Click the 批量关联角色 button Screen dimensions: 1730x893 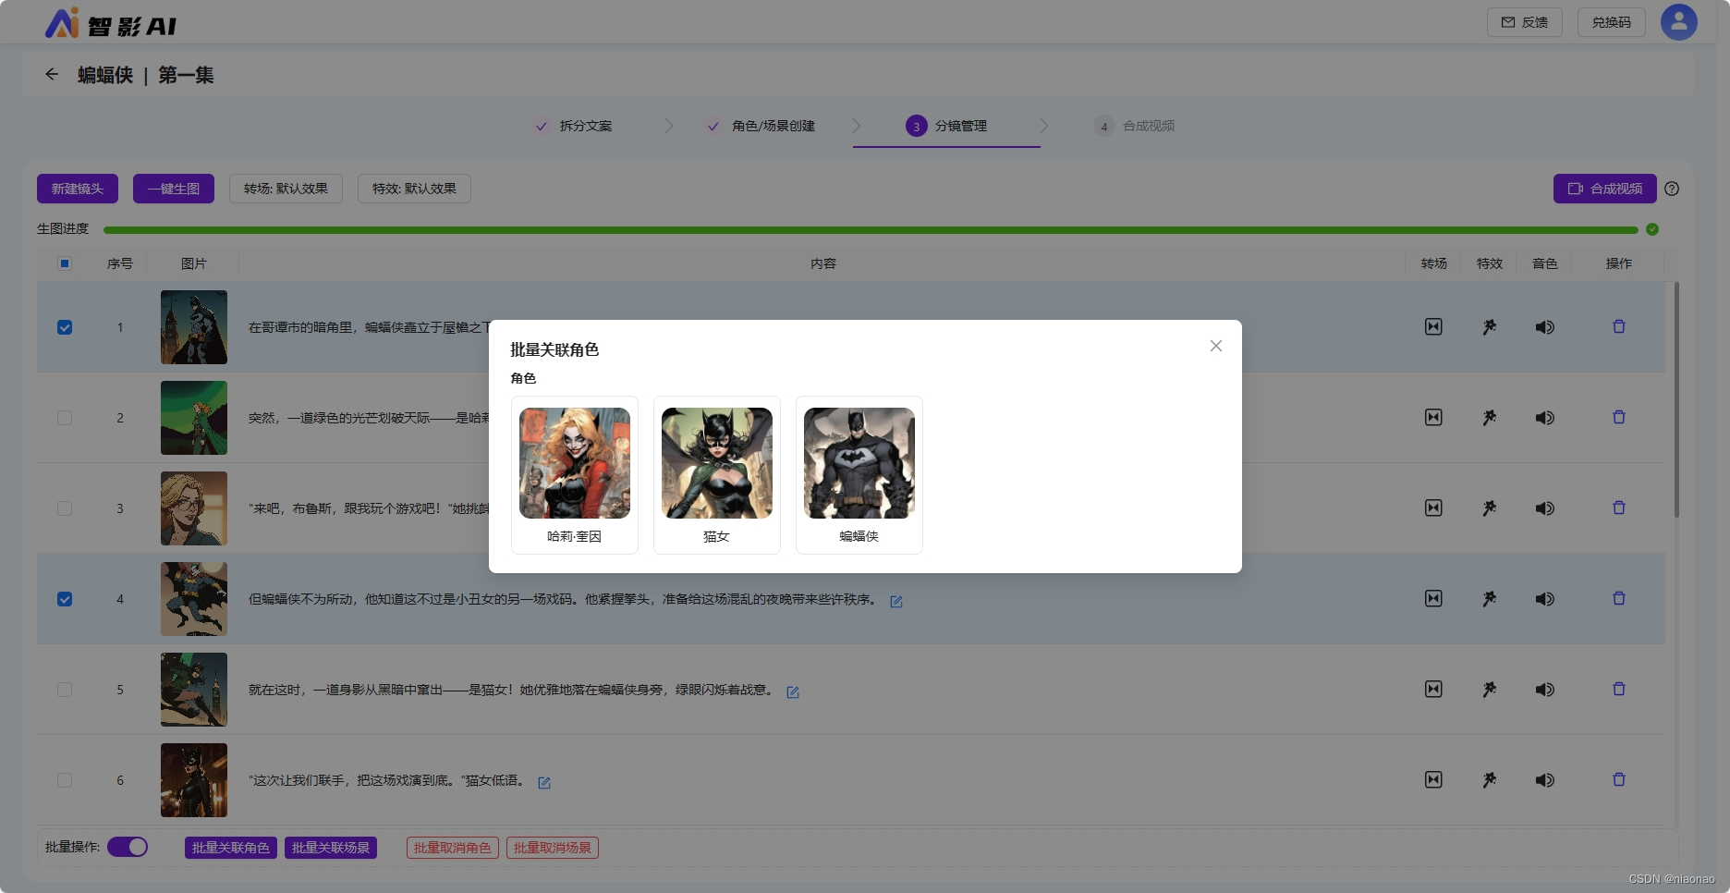[x=231, y=848]
